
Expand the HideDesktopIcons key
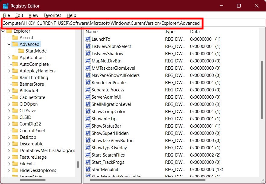coord(9,170)
